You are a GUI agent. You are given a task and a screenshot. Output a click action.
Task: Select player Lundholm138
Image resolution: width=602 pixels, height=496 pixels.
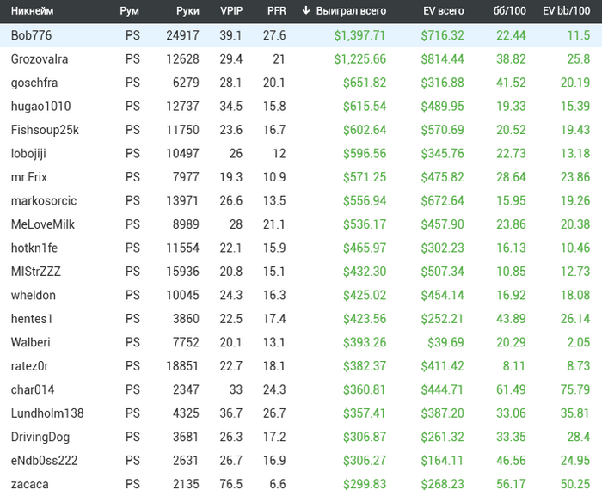pyautogui.click(x=47, y=413)
